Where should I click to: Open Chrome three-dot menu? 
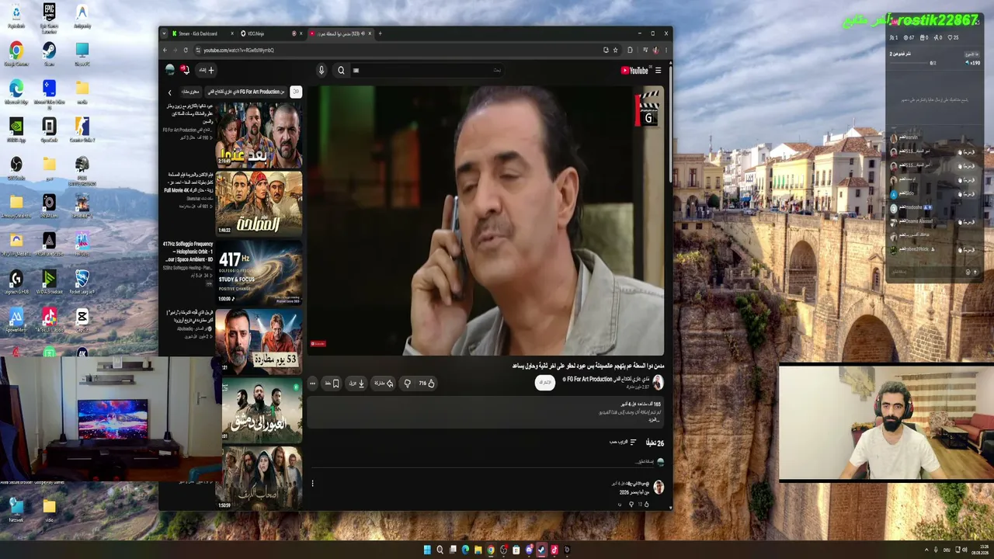coord(666,50)
